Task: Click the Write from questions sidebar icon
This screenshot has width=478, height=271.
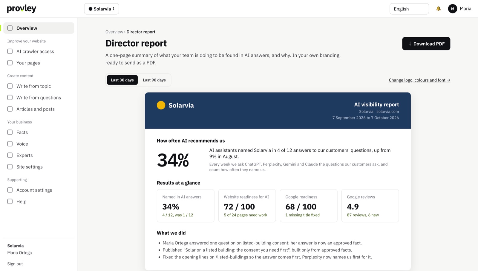Action: point(10,98)
